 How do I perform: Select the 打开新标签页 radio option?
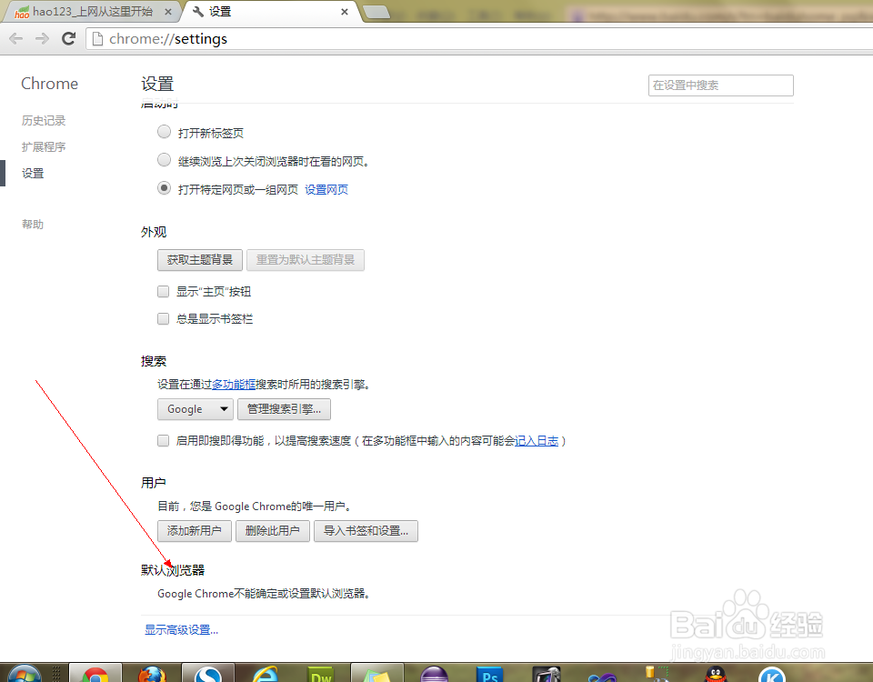pyautogui.click(x=164, y=131)
